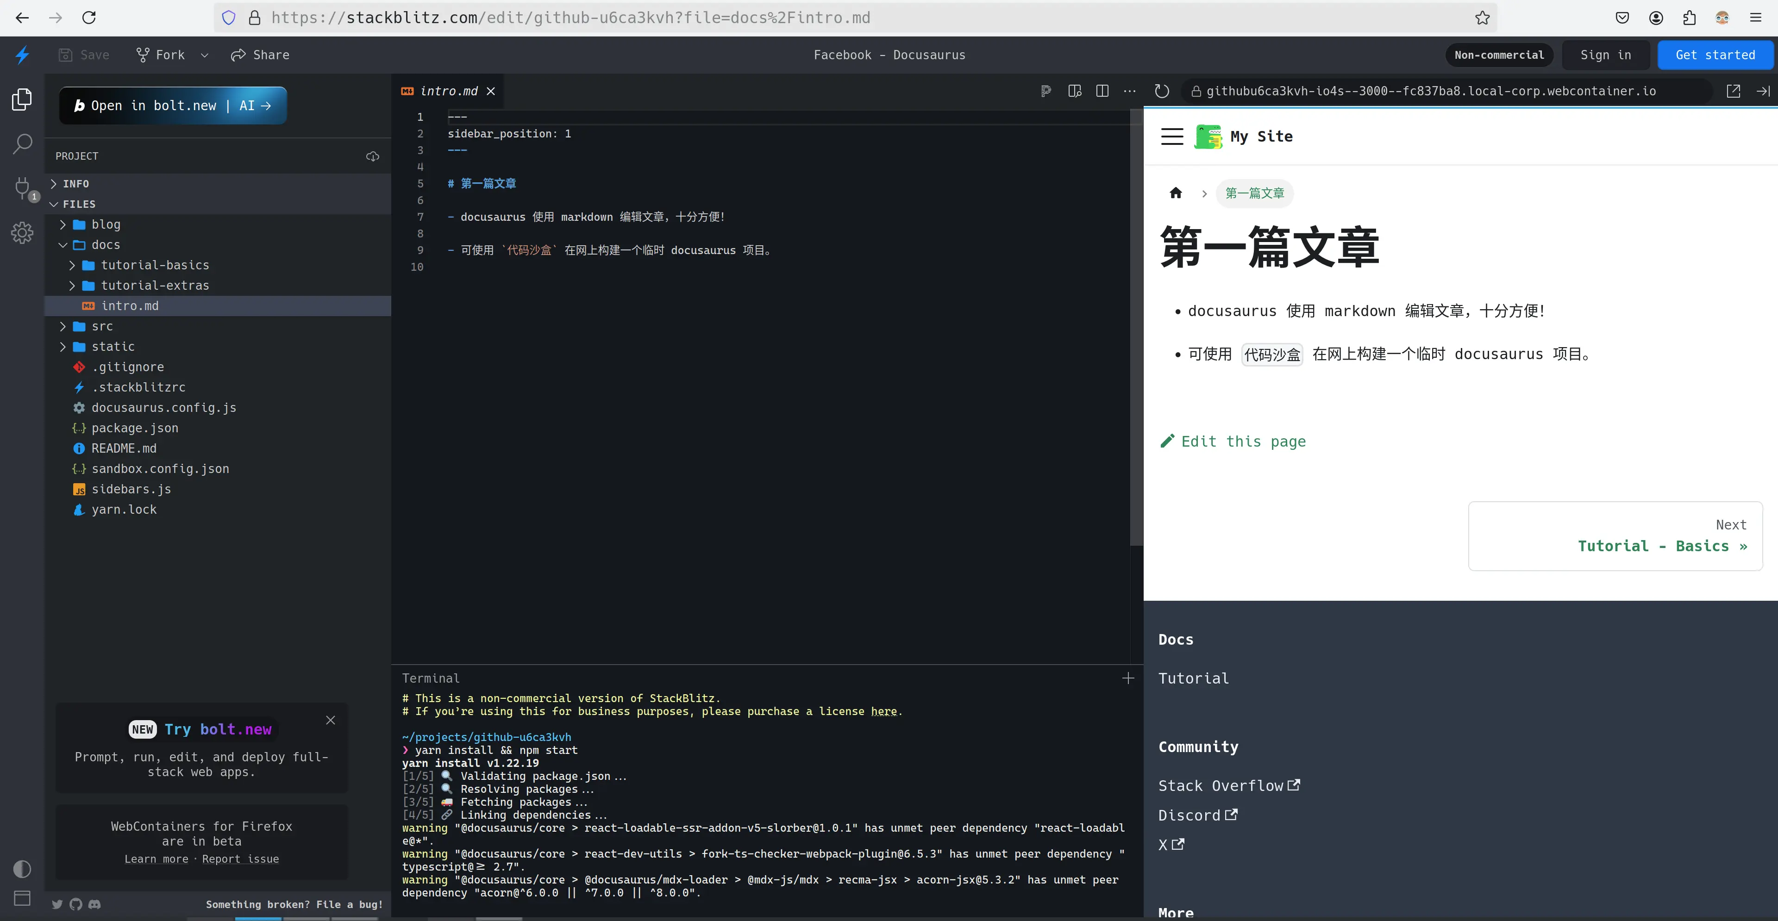Open the preview in a new tab
Image resolution: width=1778 pixels, height=921 pixels.
[1733, 91]
